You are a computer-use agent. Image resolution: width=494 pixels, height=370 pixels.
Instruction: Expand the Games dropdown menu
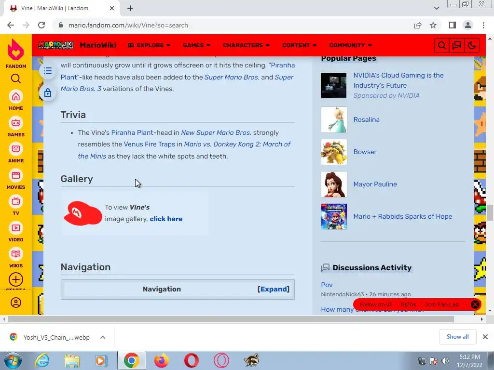[197, 45]
